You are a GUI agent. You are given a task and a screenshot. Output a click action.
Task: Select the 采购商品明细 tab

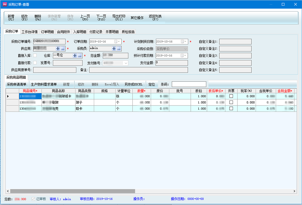point(16,77)
